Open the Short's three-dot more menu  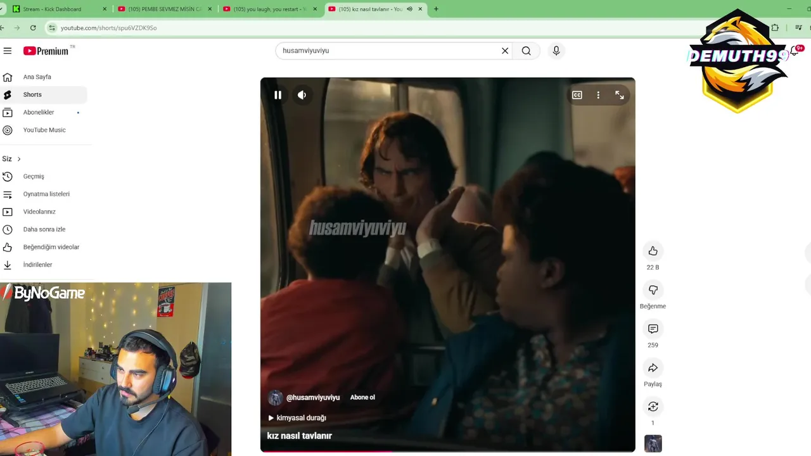coord(598,95)
